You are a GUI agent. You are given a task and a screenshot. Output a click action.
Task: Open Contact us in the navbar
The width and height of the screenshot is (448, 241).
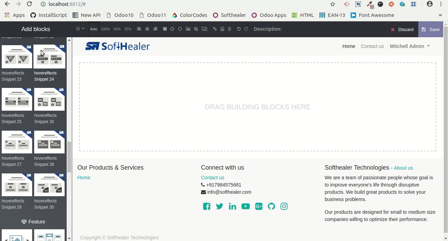point(372,46)
